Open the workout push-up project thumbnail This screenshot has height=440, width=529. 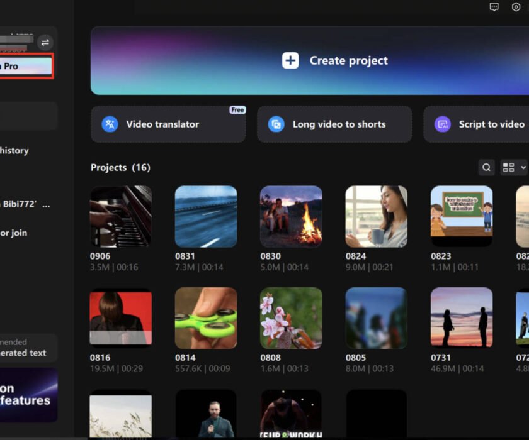click(291, 414)
